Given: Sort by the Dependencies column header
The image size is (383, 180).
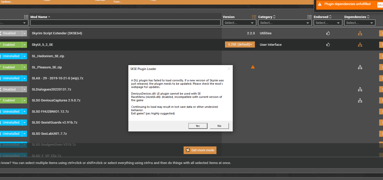Looking at the screenshot, I should [x=355, y=17].
